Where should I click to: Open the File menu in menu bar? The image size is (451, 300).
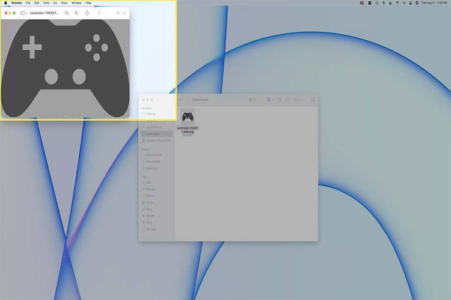[x=28, y=3]
